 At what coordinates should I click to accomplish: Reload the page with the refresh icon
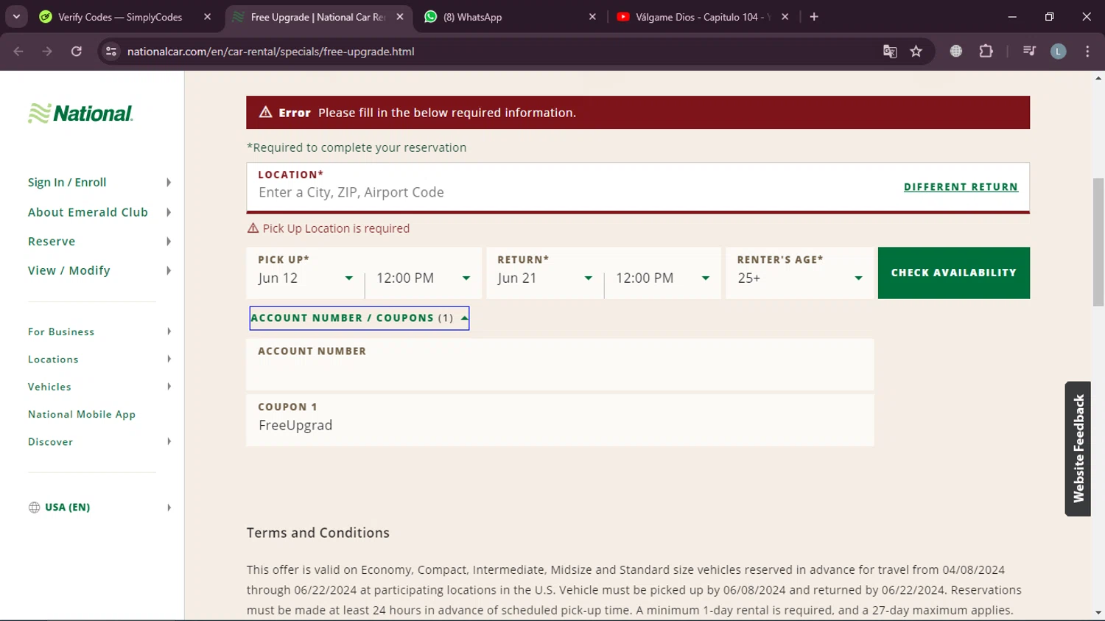(x=77, y=52)
